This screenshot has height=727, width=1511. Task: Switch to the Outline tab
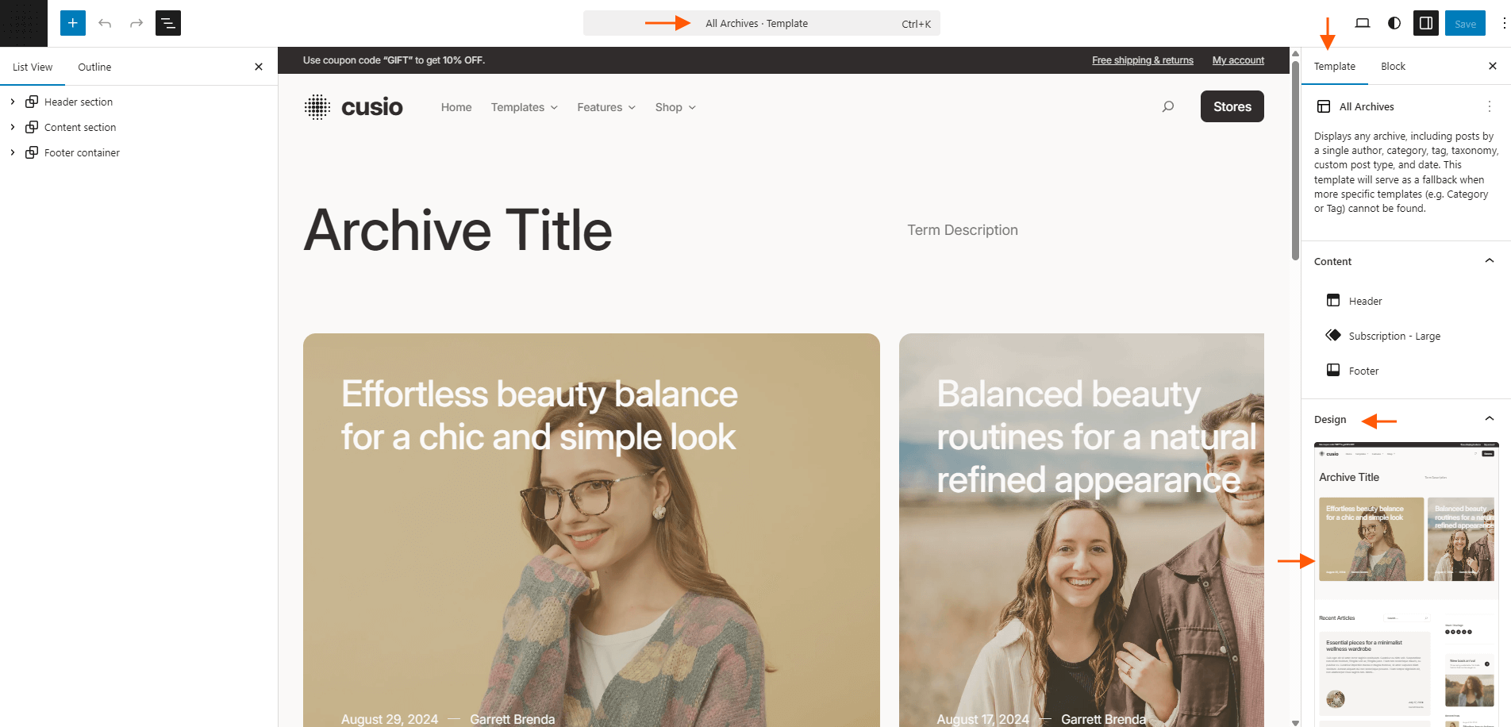94,67
